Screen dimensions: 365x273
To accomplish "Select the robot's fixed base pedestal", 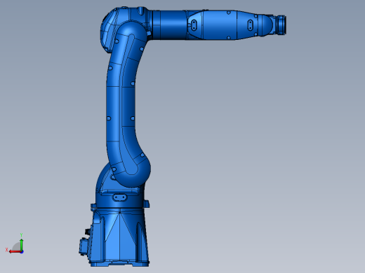I will coord(119,237).
